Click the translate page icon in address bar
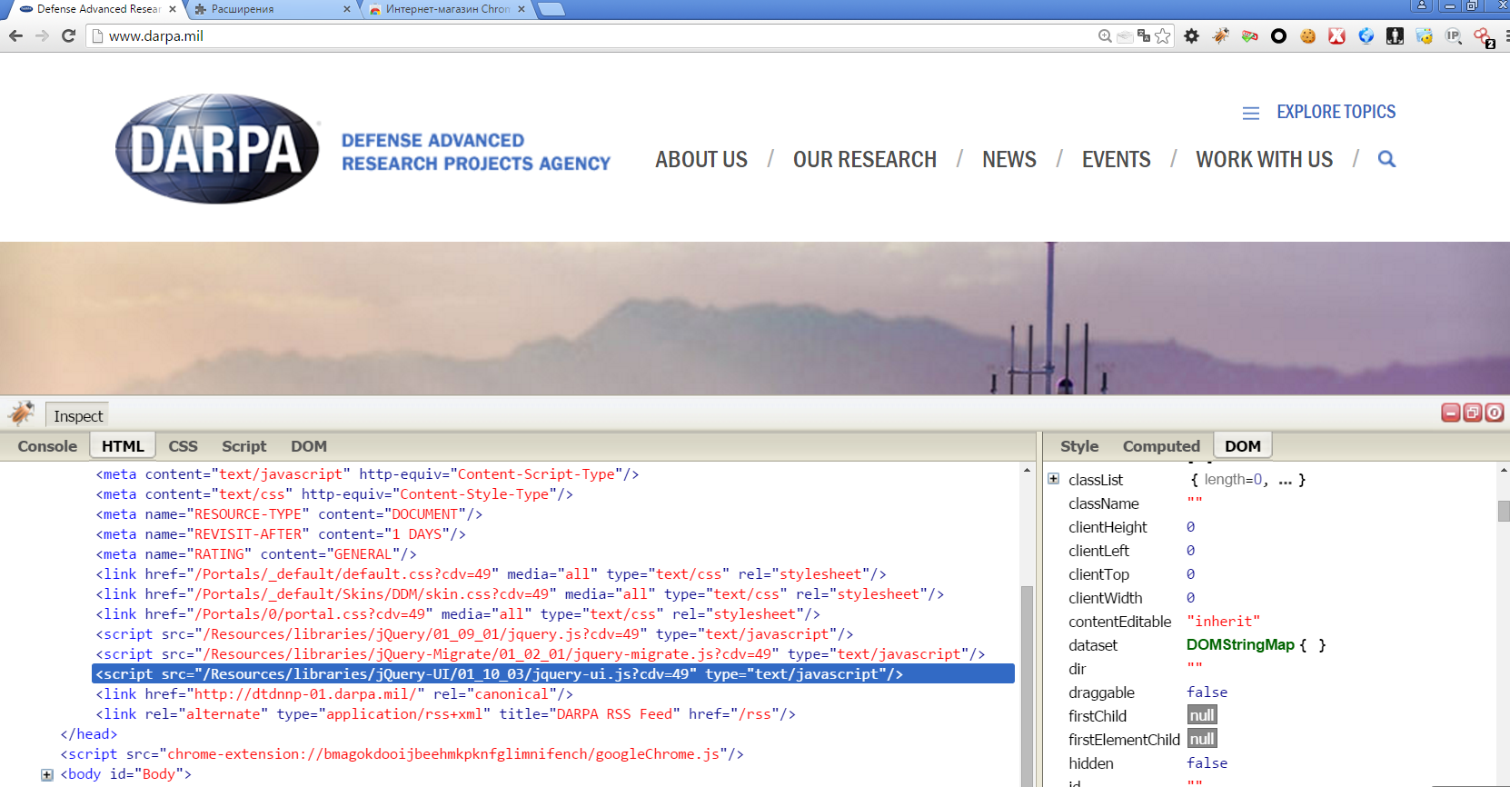1510x787 pixels. [x=1143, y=35]
